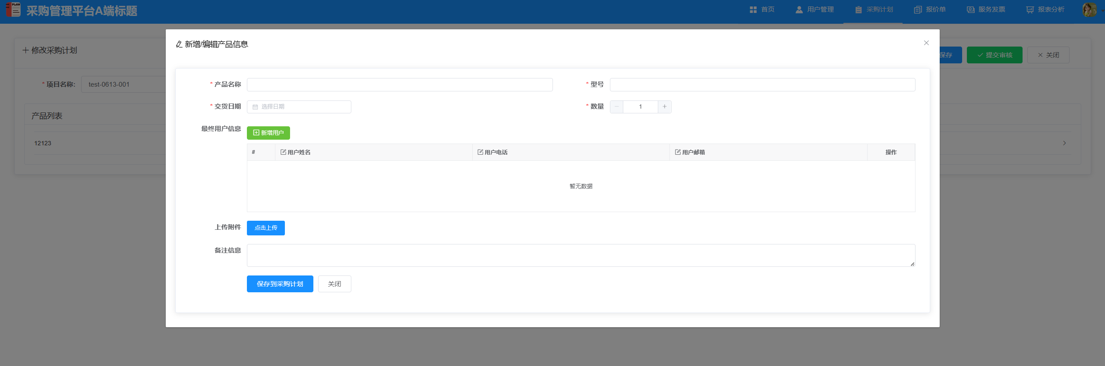The height and width of the screenshot is (366, 1105).
Task: Open the user avatar in top bar
Action: pyautogui.click(x=1089, y=9)
